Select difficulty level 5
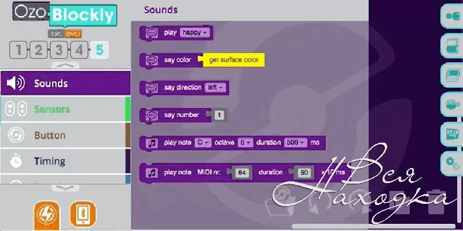Viewport: 463px width, 231px height. pyautogui.click(x=100, y=51)
